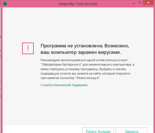Maximize the Kaspersky Total Security window
Image resolution: width=155 pixels, height=133 pixels.
pos(140,3)
